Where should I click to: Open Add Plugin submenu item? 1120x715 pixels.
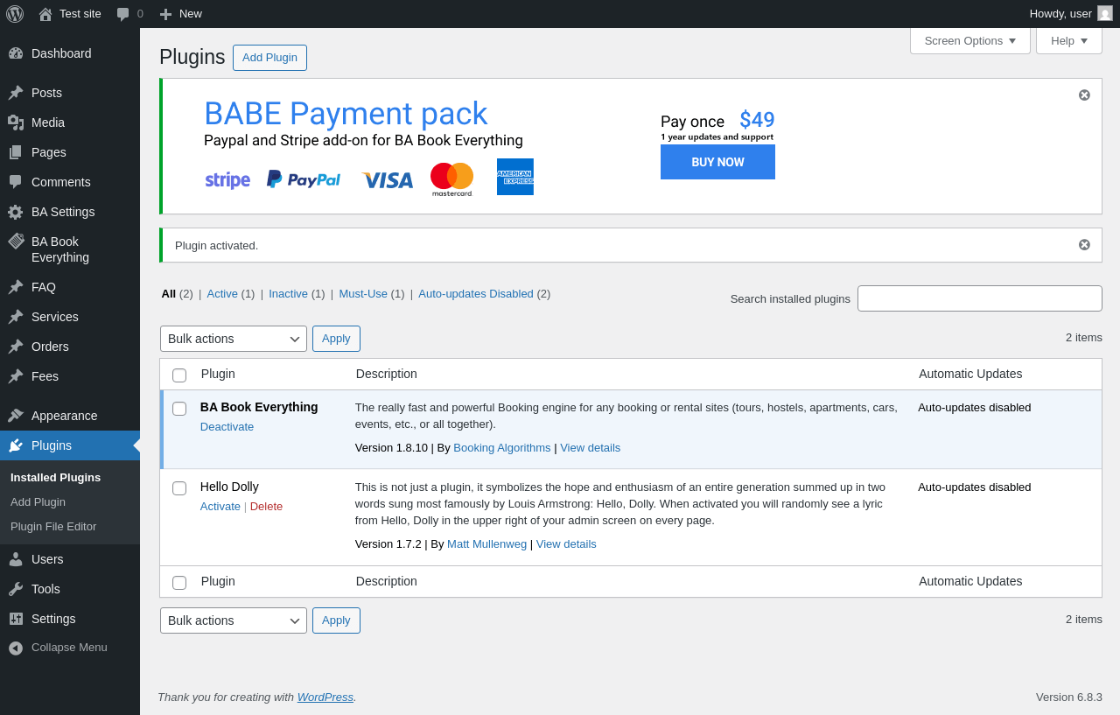pyautogui.click(x=38, y=502)
